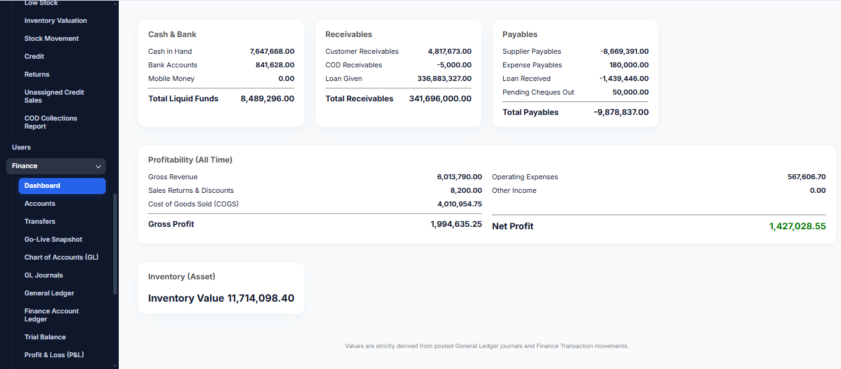841x369 pixels.
Task: Select Credit in the sidebar
Action: [x=34, y=56]
